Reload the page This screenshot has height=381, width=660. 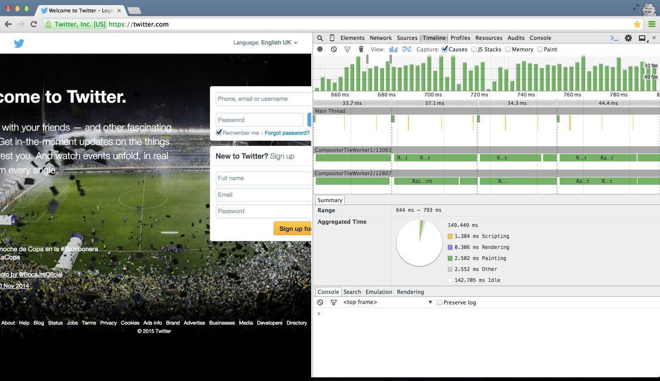click(x=34, y=24)
